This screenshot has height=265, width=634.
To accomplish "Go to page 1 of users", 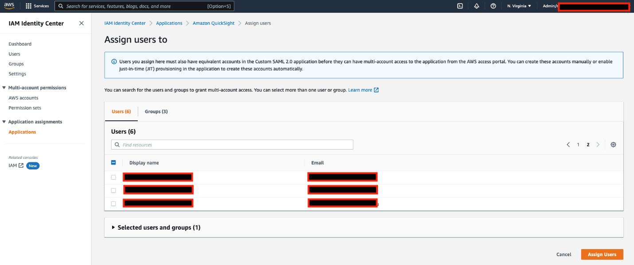I will (x=578, y=145).
